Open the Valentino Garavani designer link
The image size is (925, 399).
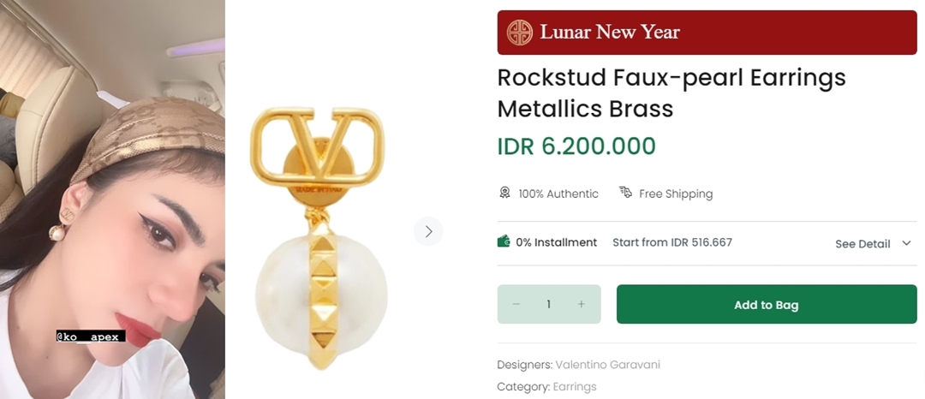coord(607,365)
